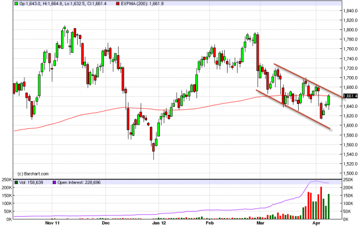This screenshot has height=230, width=358.
Task: Click the left-side 250K volume axis label
Action: coord(7,179)
